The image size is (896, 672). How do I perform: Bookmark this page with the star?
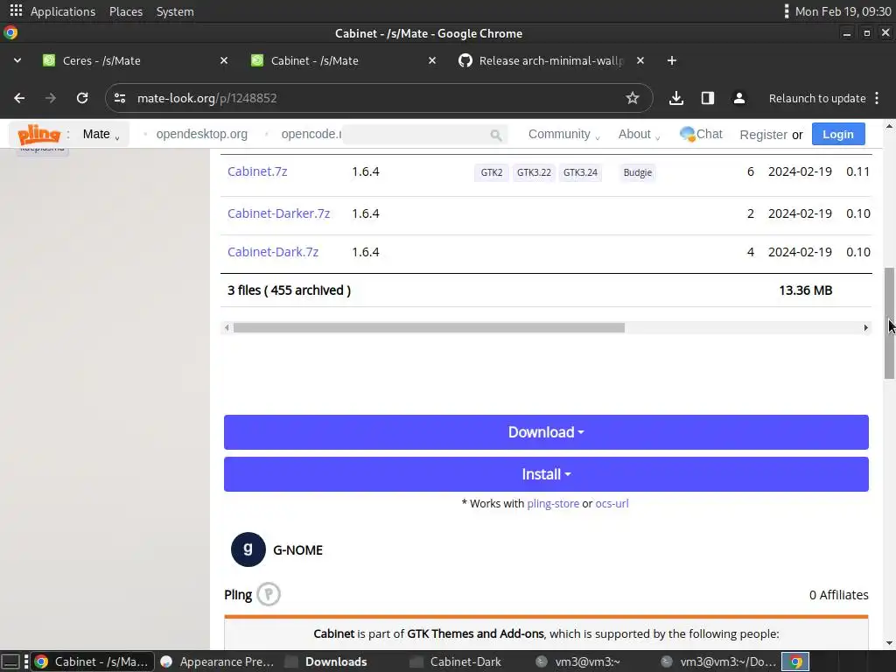[632, 98]
